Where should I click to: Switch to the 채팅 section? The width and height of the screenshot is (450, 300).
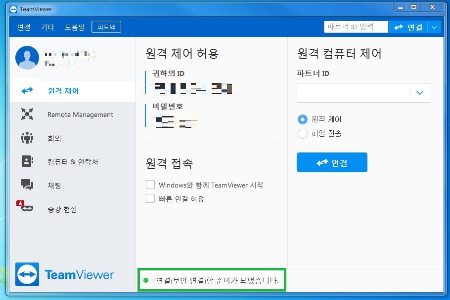tap(72, 185)
